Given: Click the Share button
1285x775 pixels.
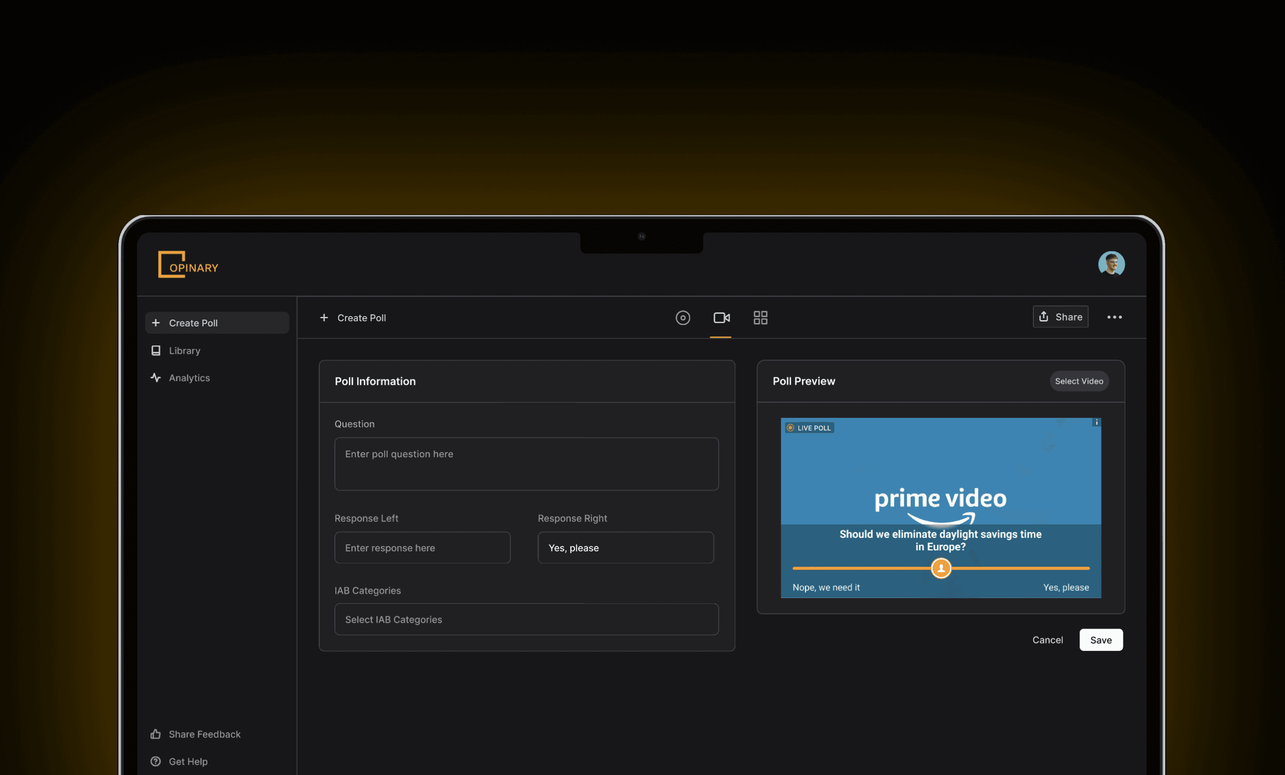Looking at the screenshot, I should (x=1060, y=317).
